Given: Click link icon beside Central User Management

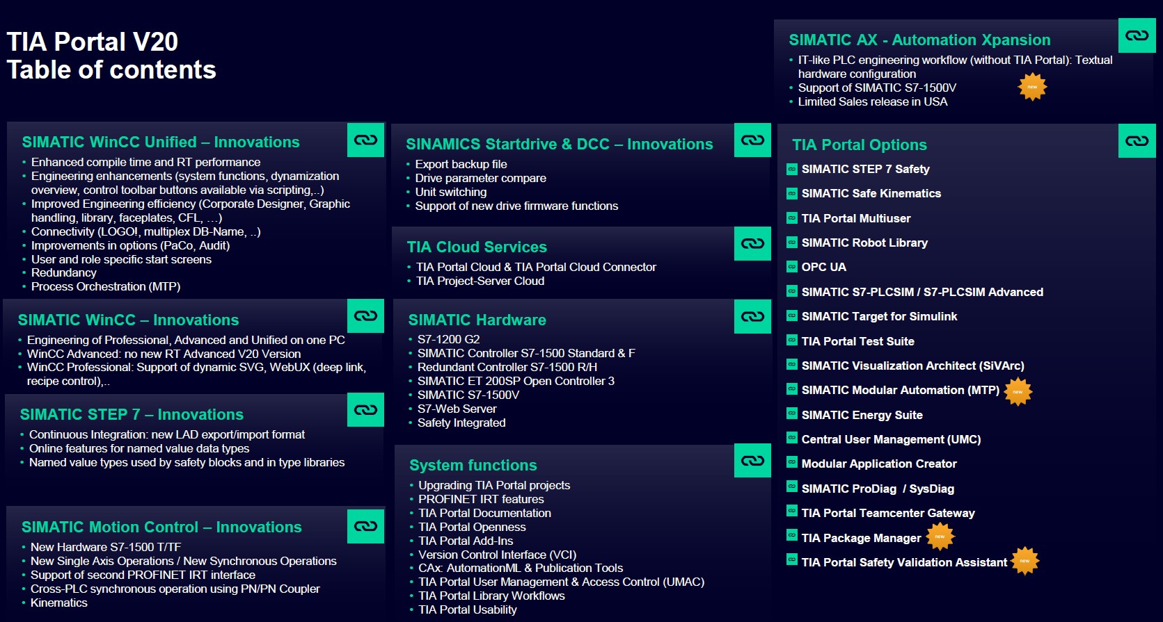Looking at the screenshot, I should 792,438.
